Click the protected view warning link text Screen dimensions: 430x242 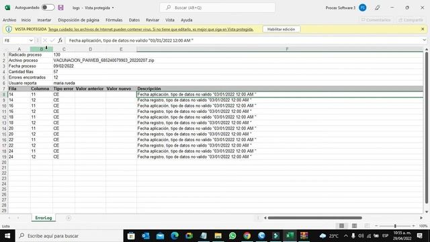coord(150,29)
